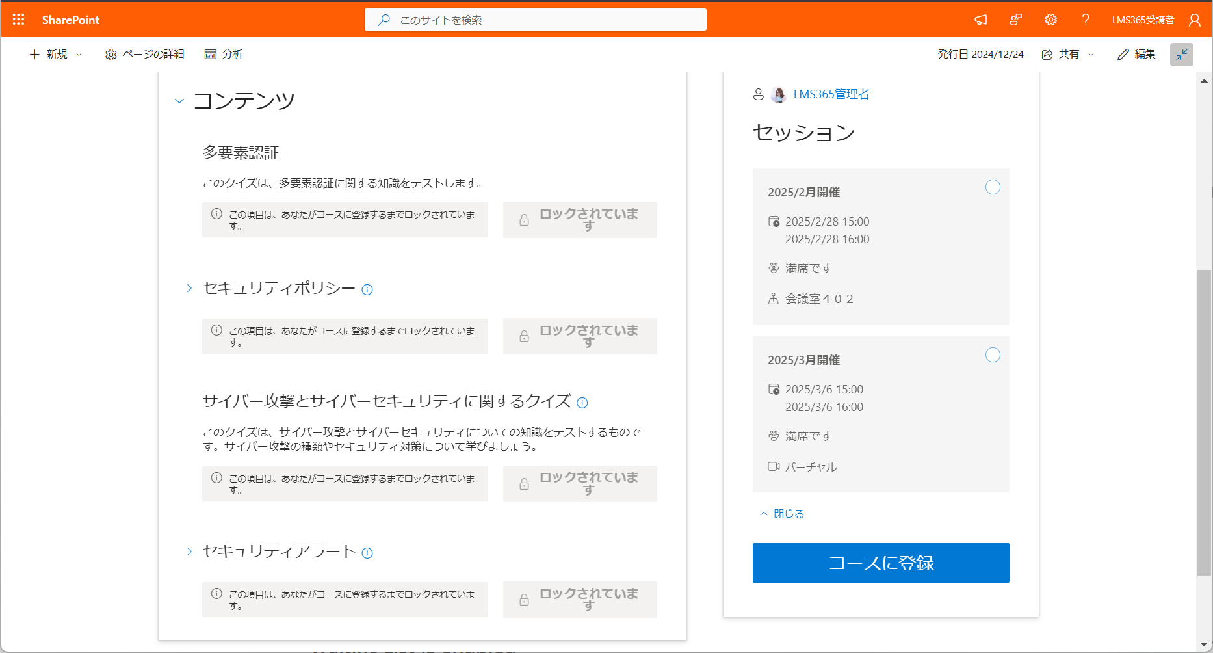Click the 多要素認証 heading
Screen dimensions: 1213x653
tap(241, 153)
